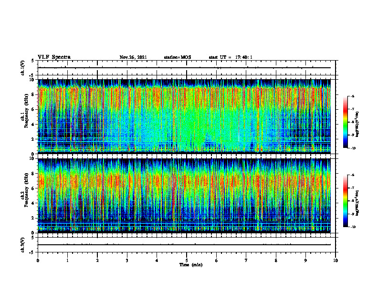
Task: Click the ch.1 voltage waveform trace
Action: [x=184, y=68]
